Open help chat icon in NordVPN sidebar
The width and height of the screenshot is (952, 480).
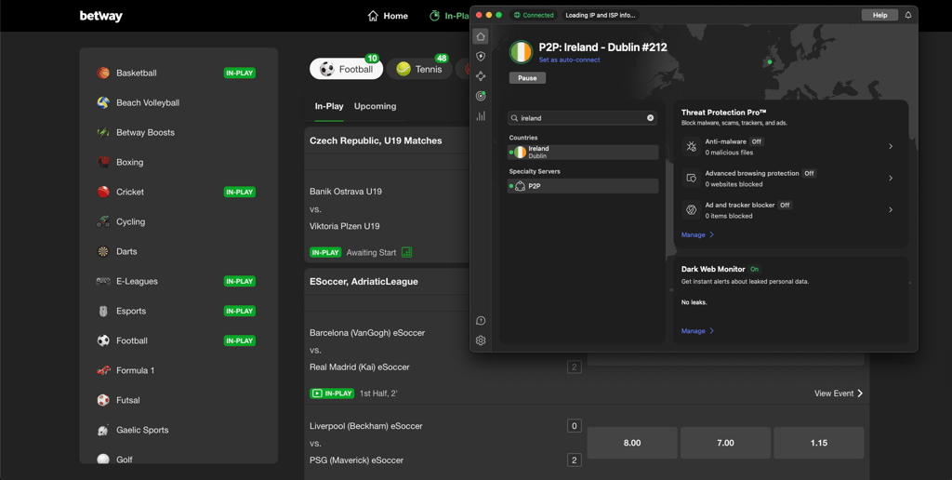tap(481, 321)
